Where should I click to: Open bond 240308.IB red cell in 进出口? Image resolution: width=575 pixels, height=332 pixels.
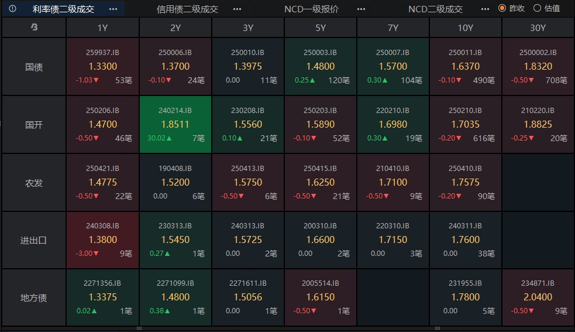pyautogui.click(x=103, y=240)
